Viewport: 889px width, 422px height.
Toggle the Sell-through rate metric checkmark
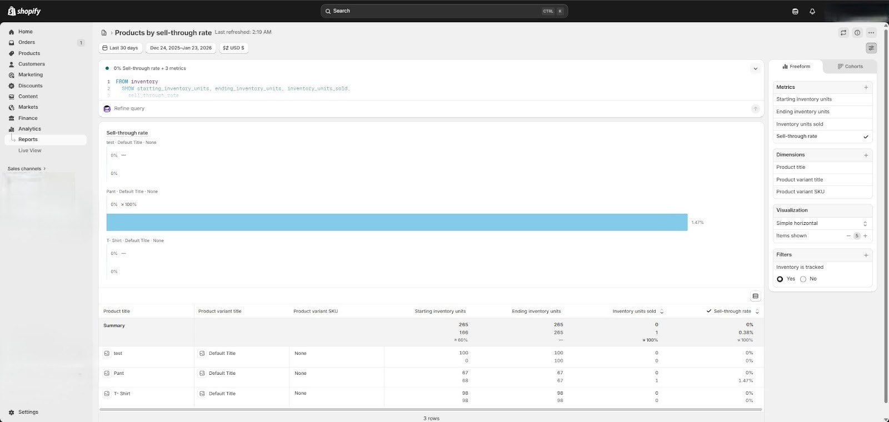[x=866, y=137]
